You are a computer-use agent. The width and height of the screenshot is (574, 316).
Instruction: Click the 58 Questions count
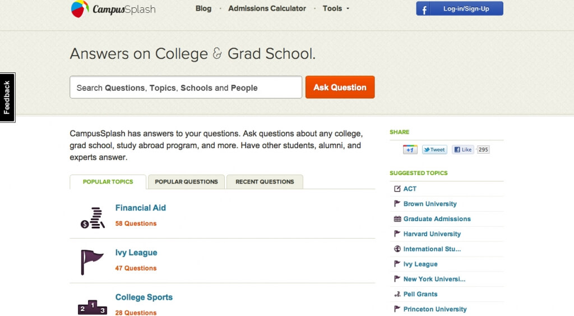[136, 223]
